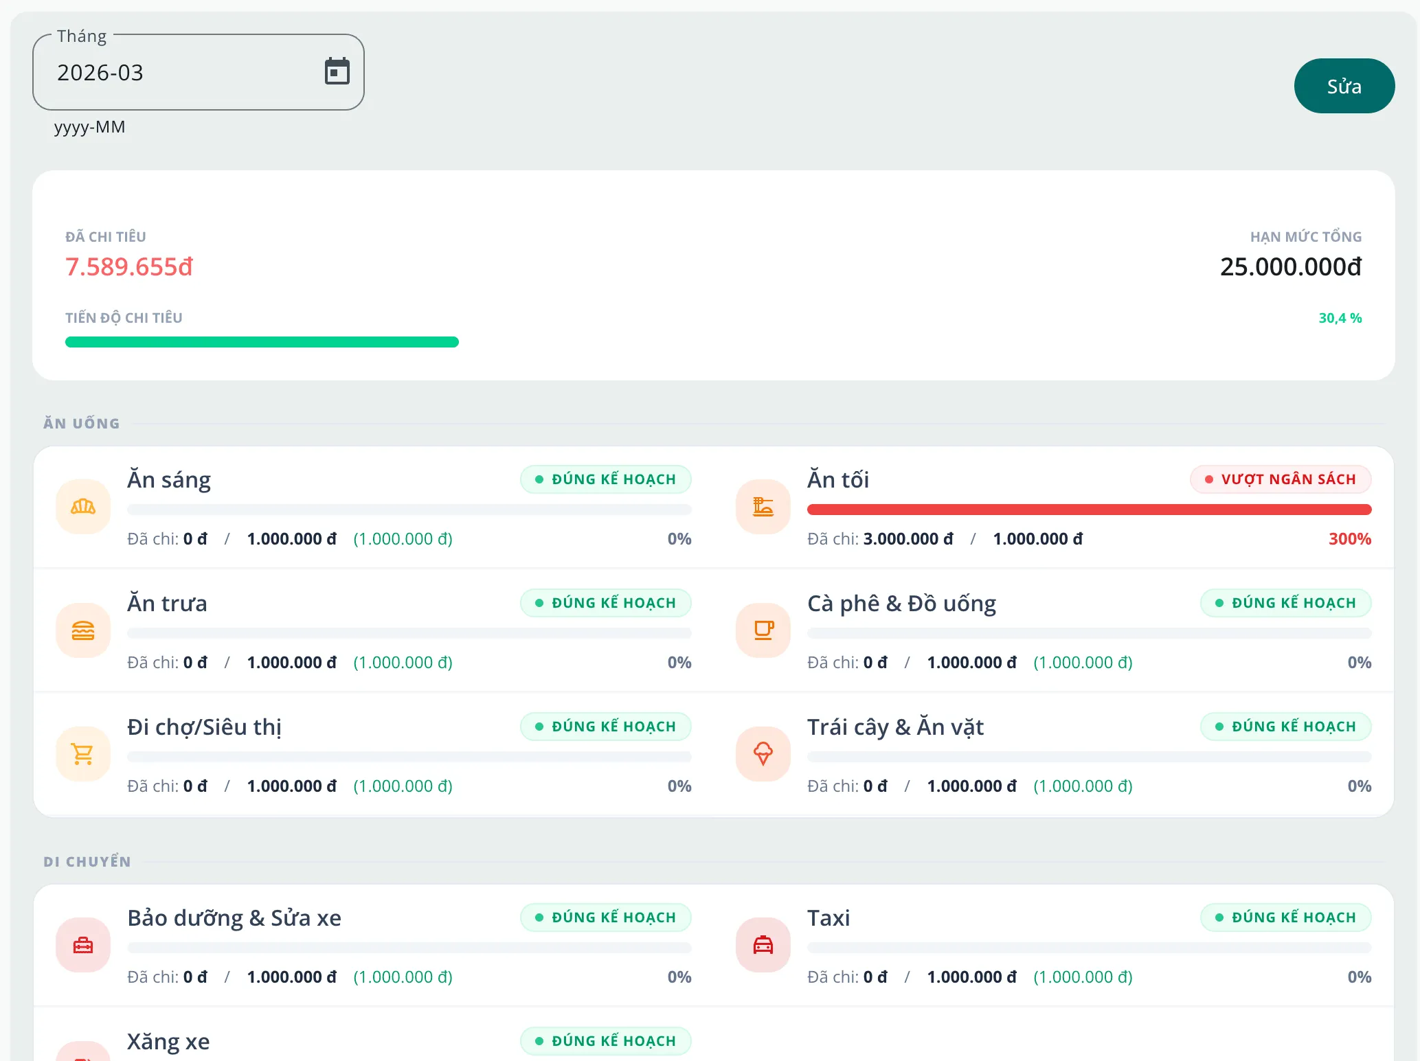This screenshot has height=1061, width=1420.
Task: Click the red Ăn tối progress bar
Action: (1089, 510)
